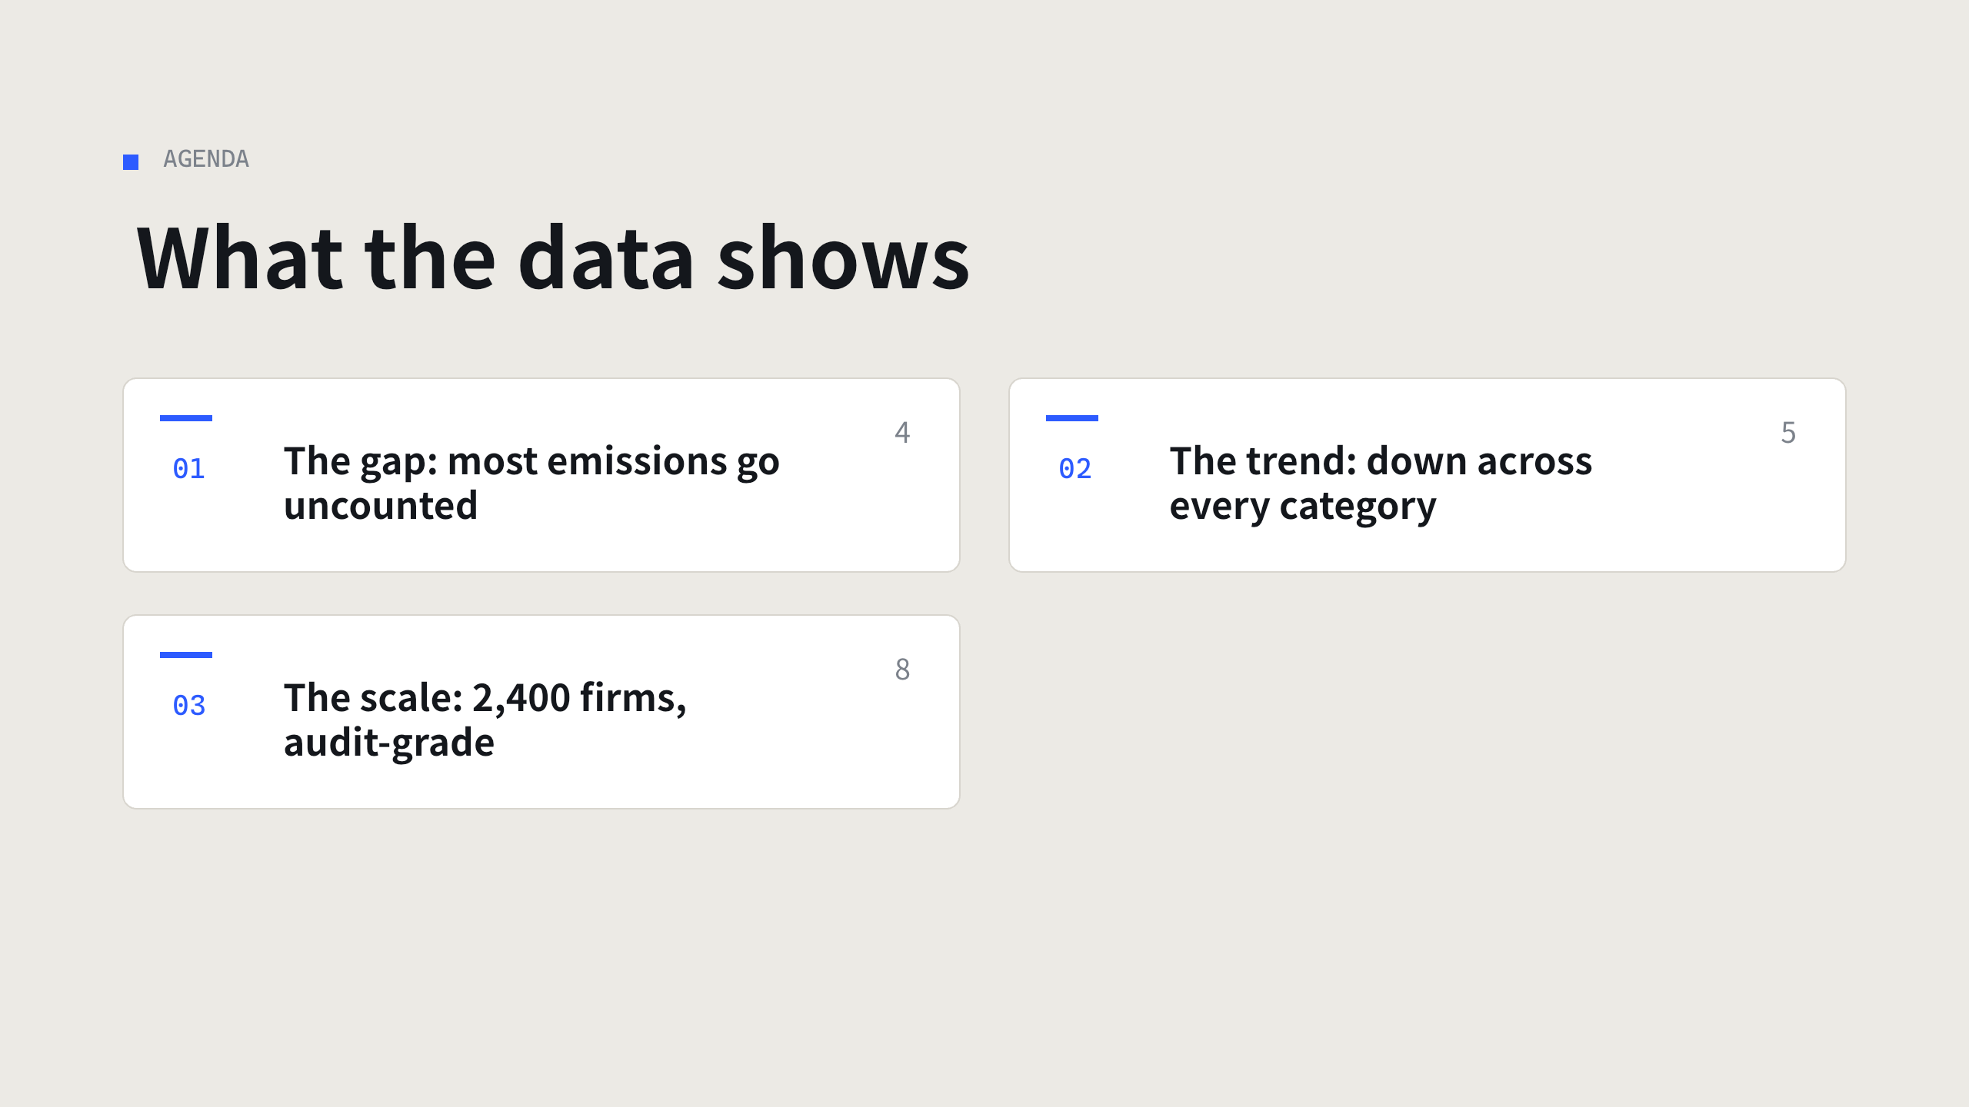Click the word audit-grade in third card
1969x1107 pixels.
[389, 743]
